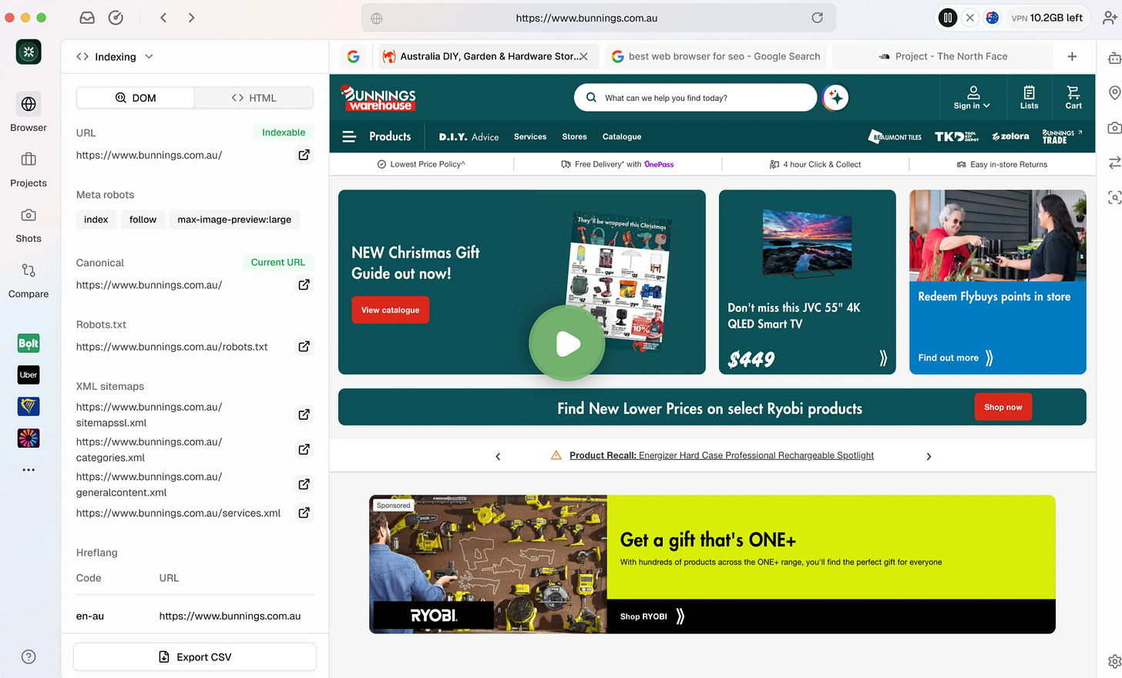Switch to the HTML view tab
The height and width of the screenshot is (678, 1122).
tap(254, 98)
